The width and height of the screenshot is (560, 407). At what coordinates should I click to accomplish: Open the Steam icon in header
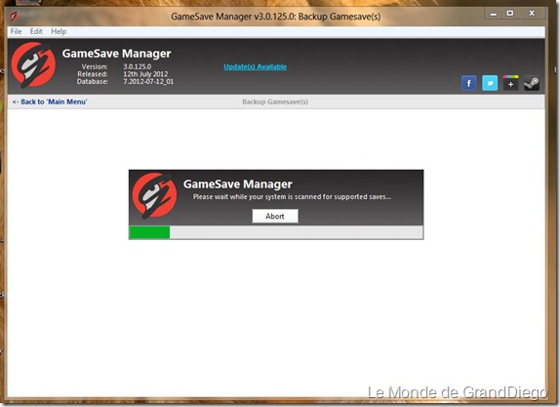532,83
